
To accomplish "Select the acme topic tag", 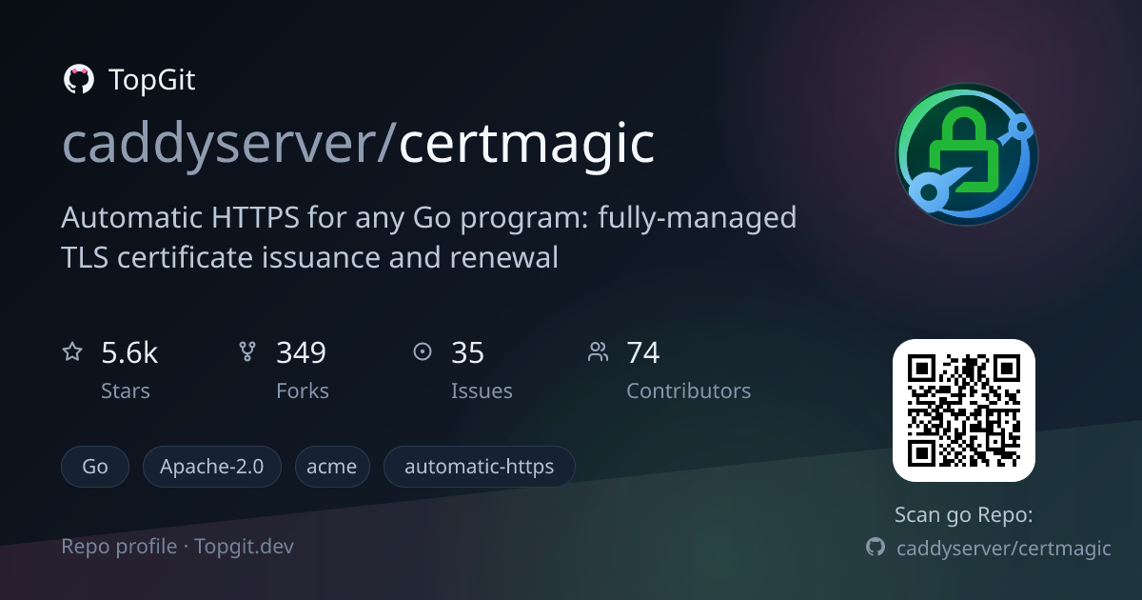I will click(x=332, y=467).
